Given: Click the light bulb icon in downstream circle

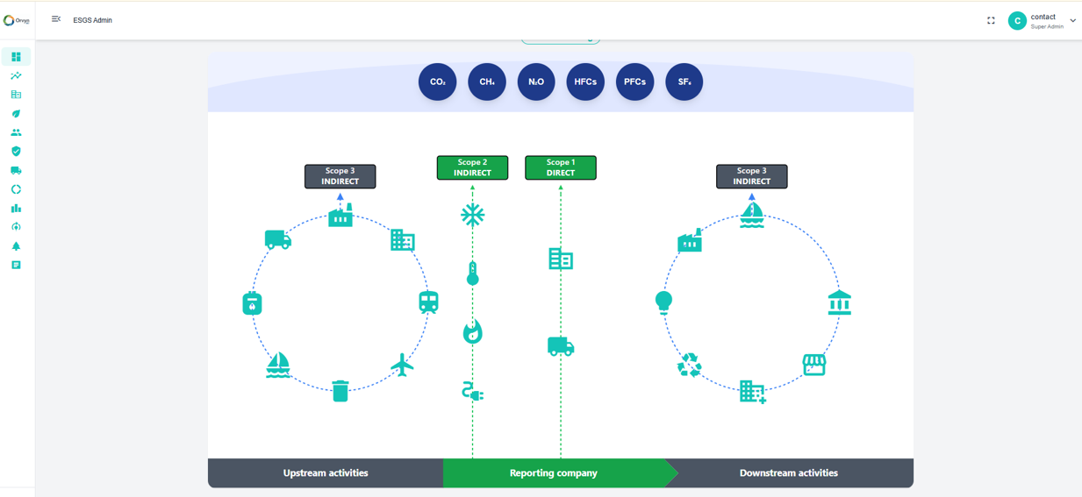Looking at the screenshot, I should click(663, 302).
